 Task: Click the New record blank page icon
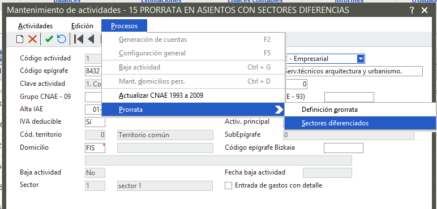19,39
